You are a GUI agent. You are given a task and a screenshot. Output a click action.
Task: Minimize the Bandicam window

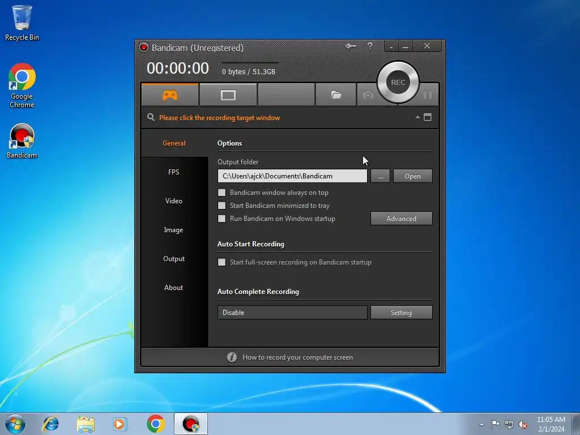[406, 46]
